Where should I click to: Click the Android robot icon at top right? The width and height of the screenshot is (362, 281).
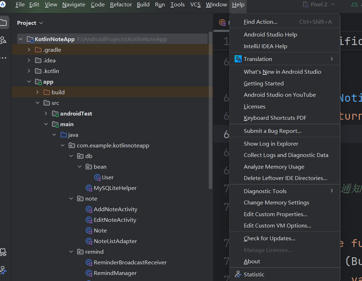[354, 4]
